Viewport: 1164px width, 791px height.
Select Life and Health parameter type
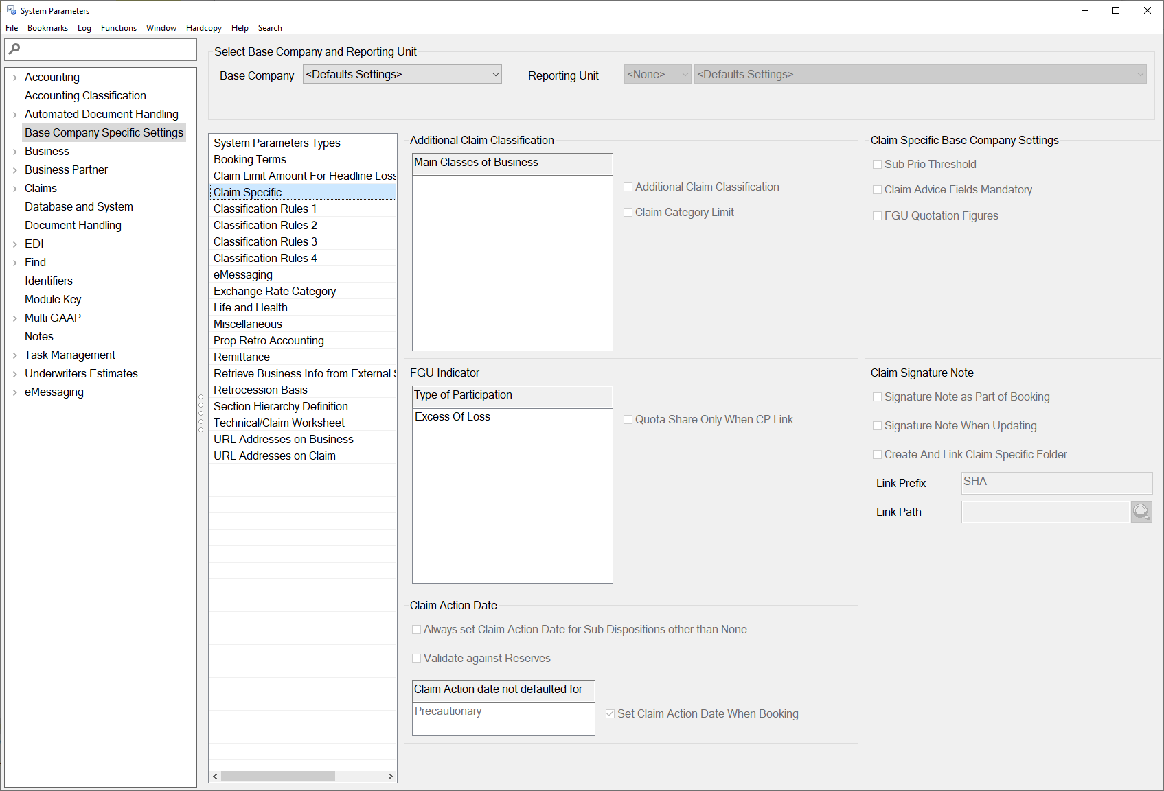pos(251,308)
